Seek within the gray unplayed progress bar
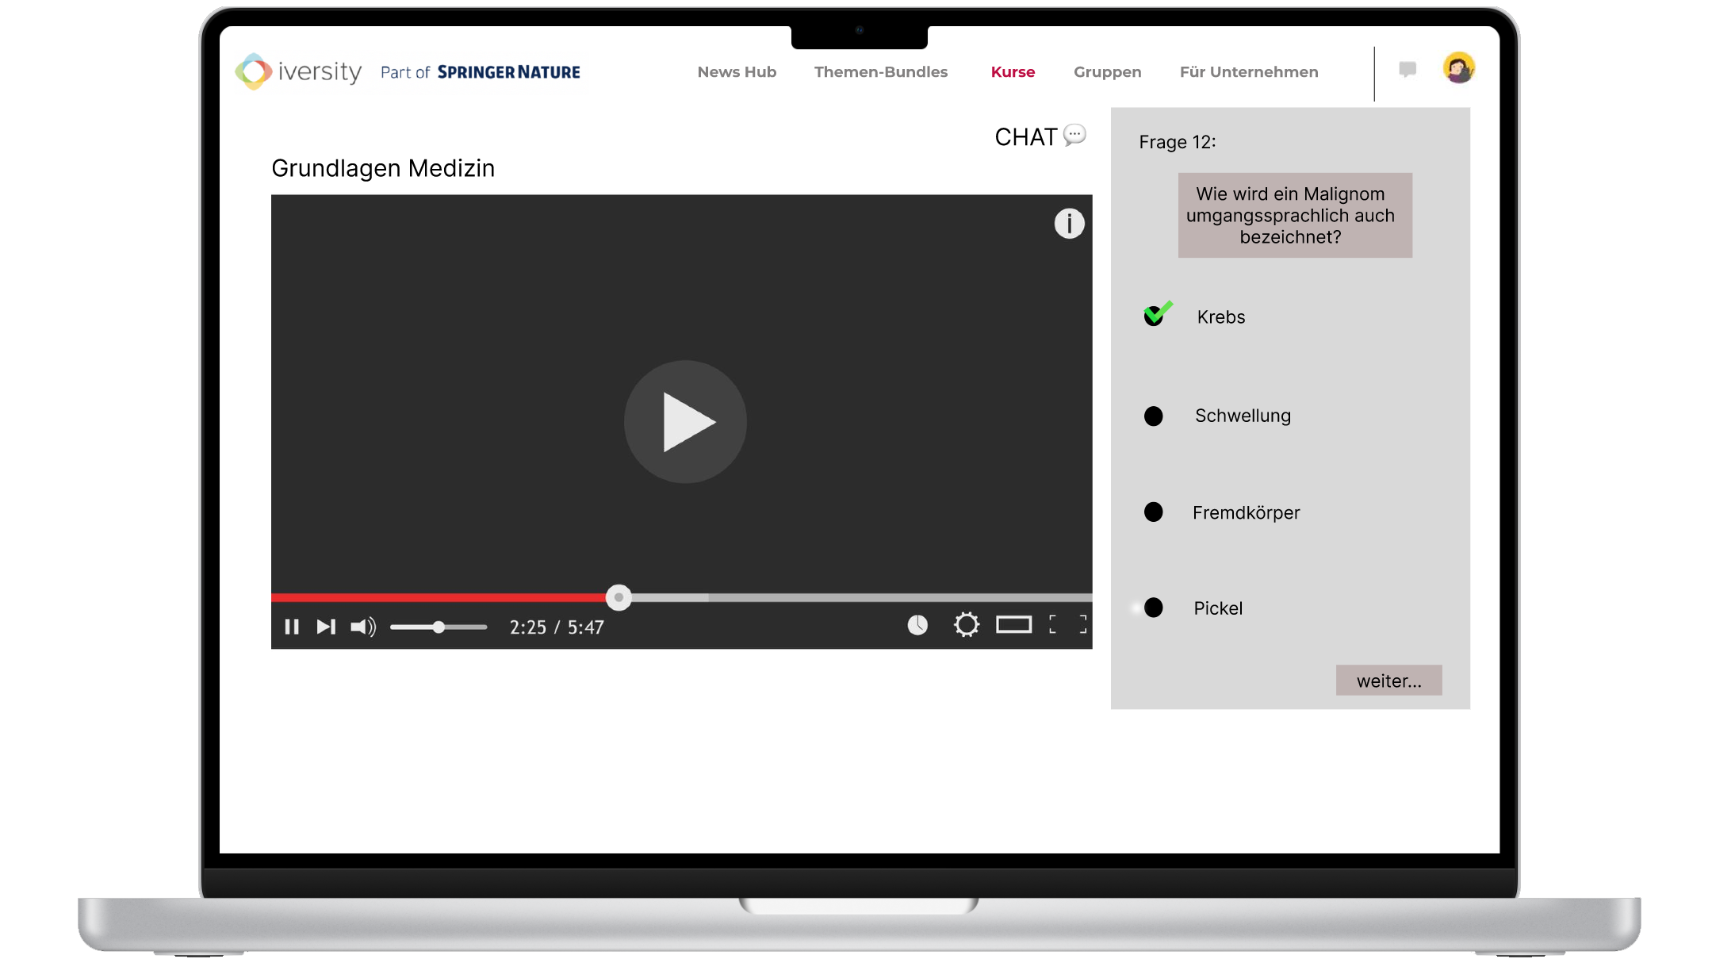Image resolution: width=1735 pixels, height=974 pixels. [862, 597]
